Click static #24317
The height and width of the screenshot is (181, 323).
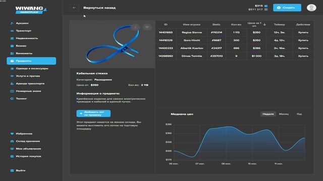217,48
